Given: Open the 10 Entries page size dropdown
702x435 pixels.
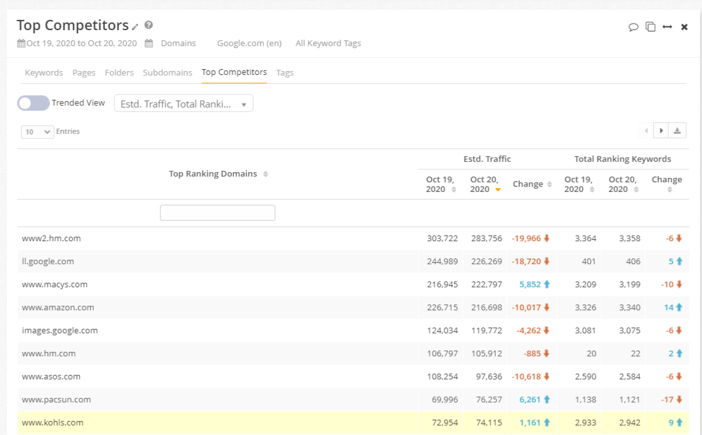Looking at the screenshot, I should pyautogui.click(x=38, y=131).
